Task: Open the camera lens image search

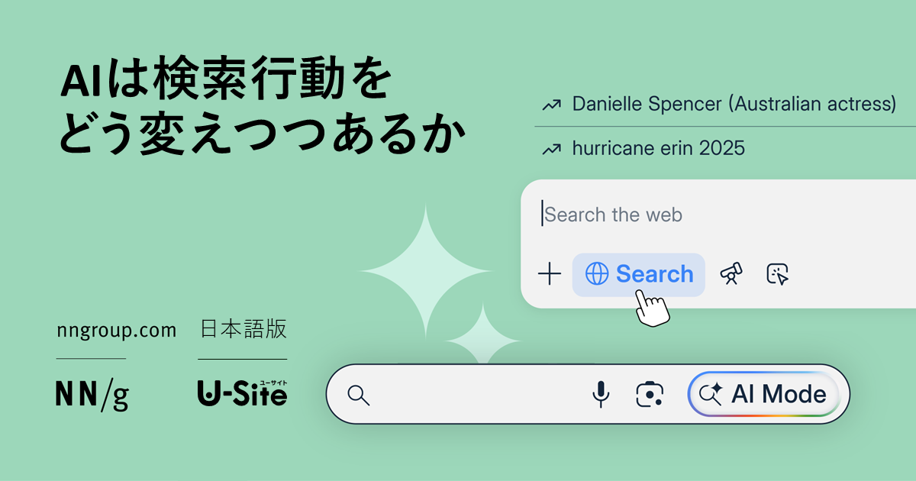Action: click(x=650, y=394)
